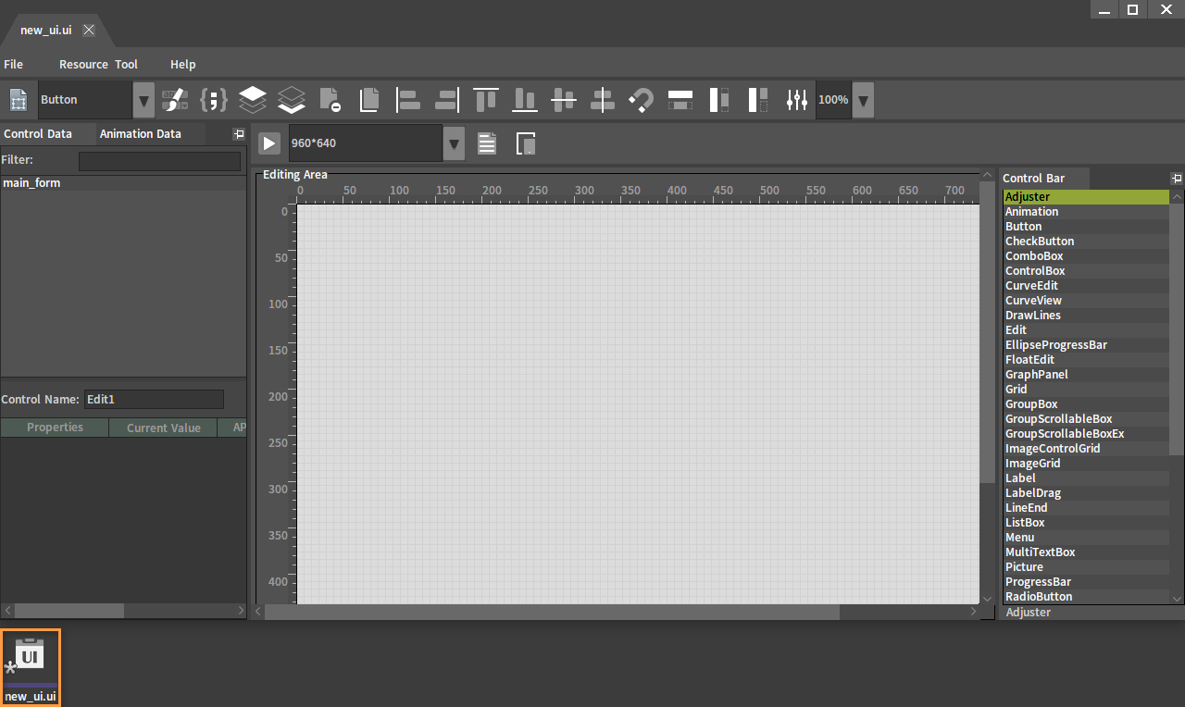Click the match height icon
Viewport: 1185px width, 707px height.
click(x=719, y=100)
